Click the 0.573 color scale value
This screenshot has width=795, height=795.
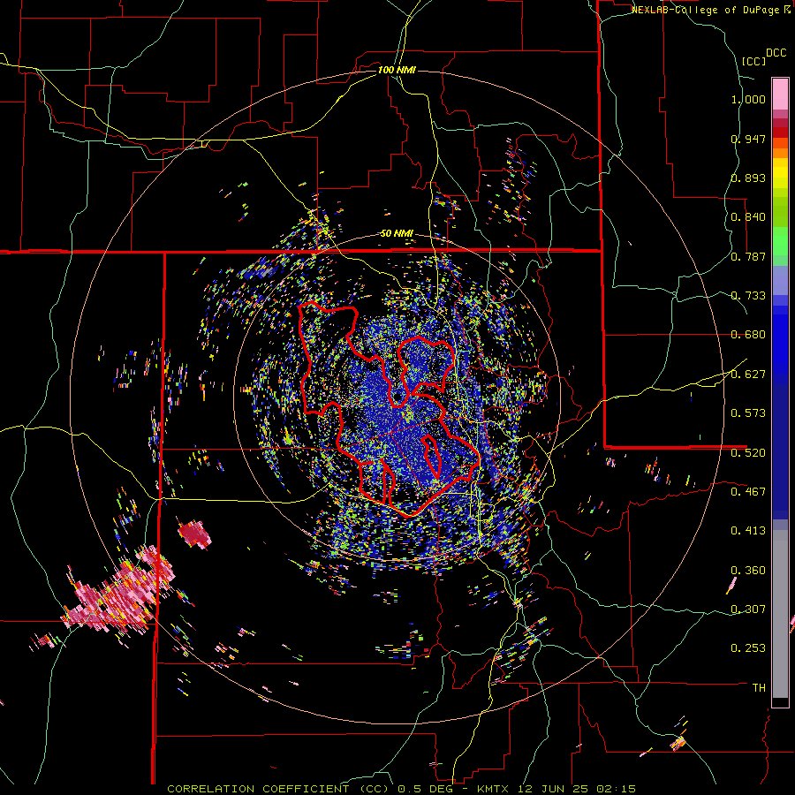click(748, 413)
